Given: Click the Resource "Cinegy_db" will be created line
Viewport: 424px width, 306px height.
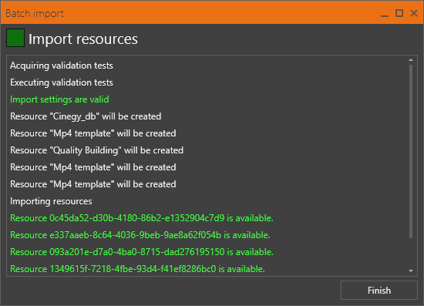Looking at the screenshot, I should tap(86, 116).
